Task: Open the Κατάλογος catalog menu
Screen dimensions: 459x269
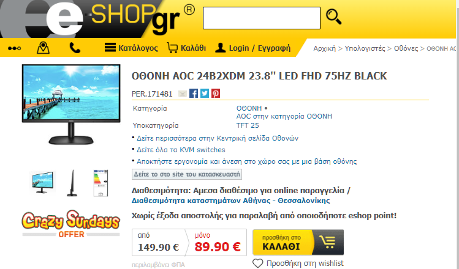Action: tap(131, 48)
